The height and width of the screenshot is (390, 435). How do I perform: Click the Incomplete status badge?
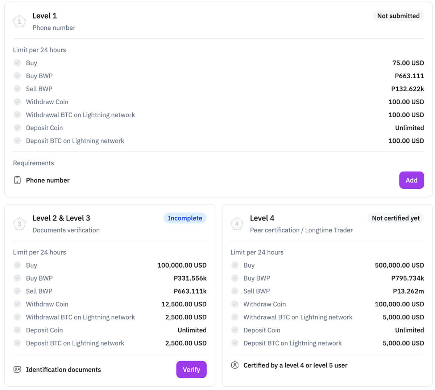185,218
